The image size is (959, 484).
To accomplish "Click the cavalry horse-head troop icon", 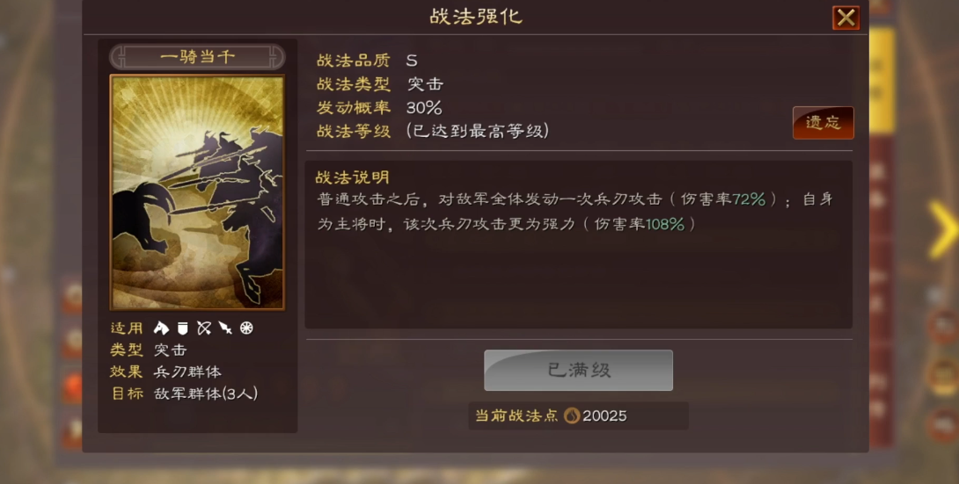I will (161, 329).
